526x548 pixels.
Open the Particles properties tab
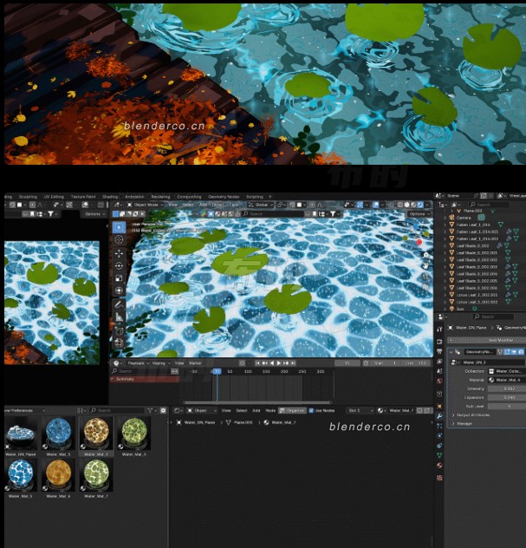pos(439,426)
